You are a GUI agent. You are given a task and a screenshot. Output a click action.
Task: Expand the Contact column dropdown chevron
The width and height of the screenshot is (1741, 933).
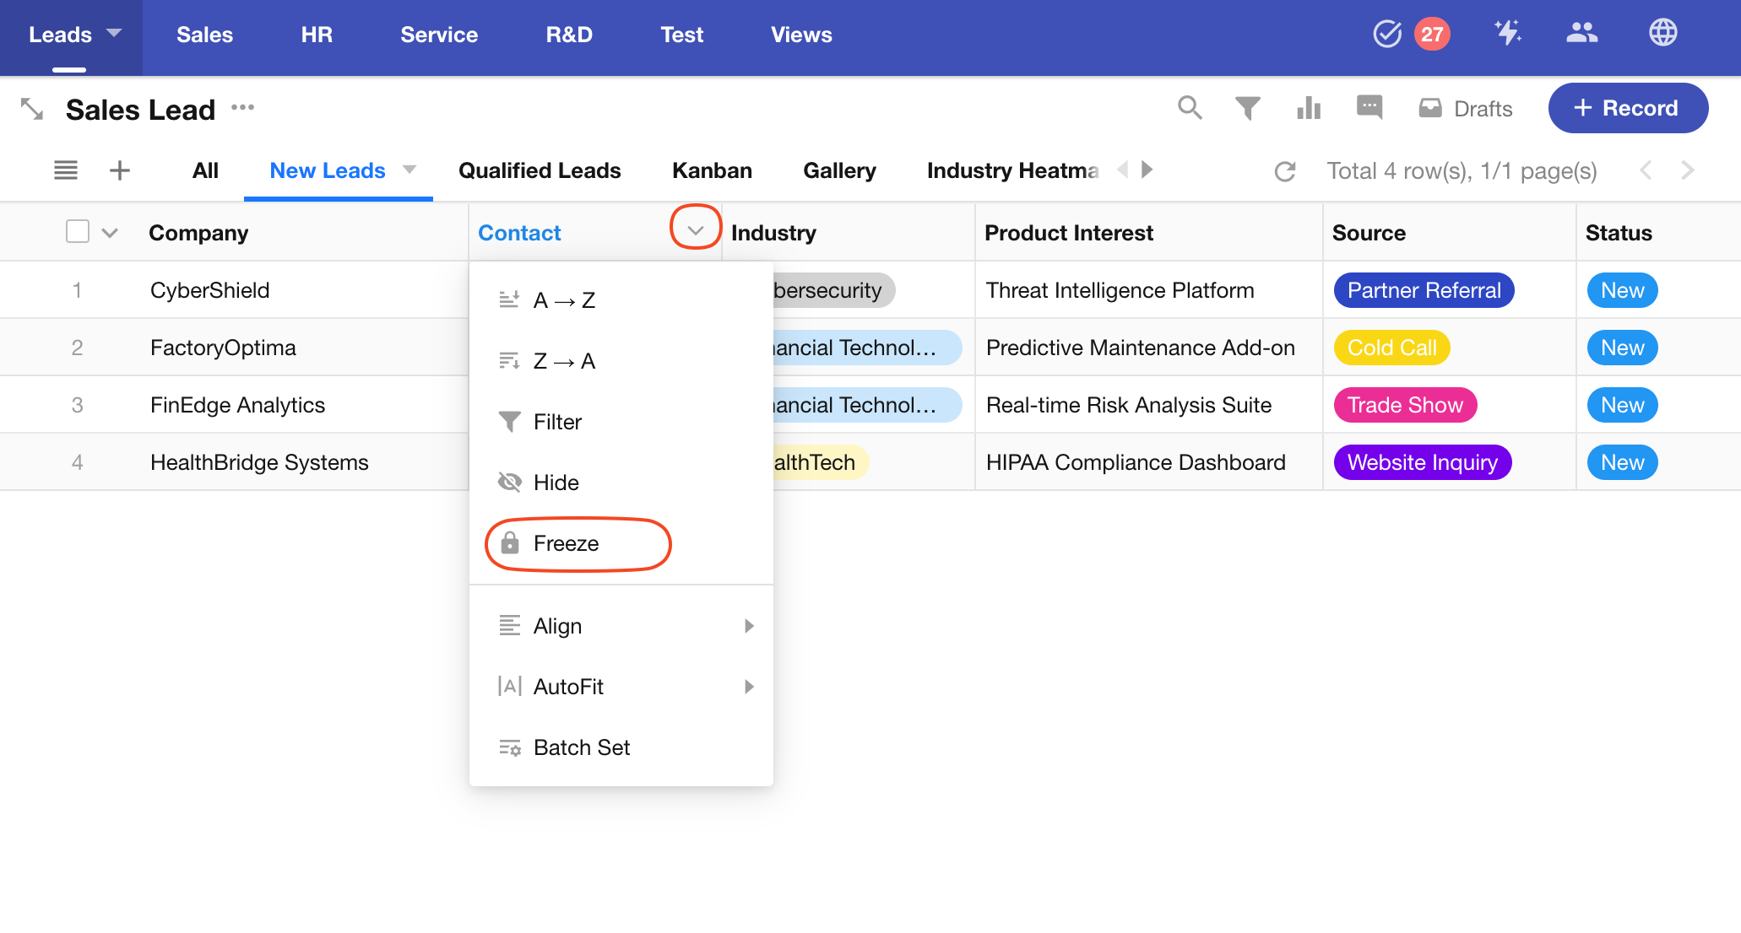point(696,230)
